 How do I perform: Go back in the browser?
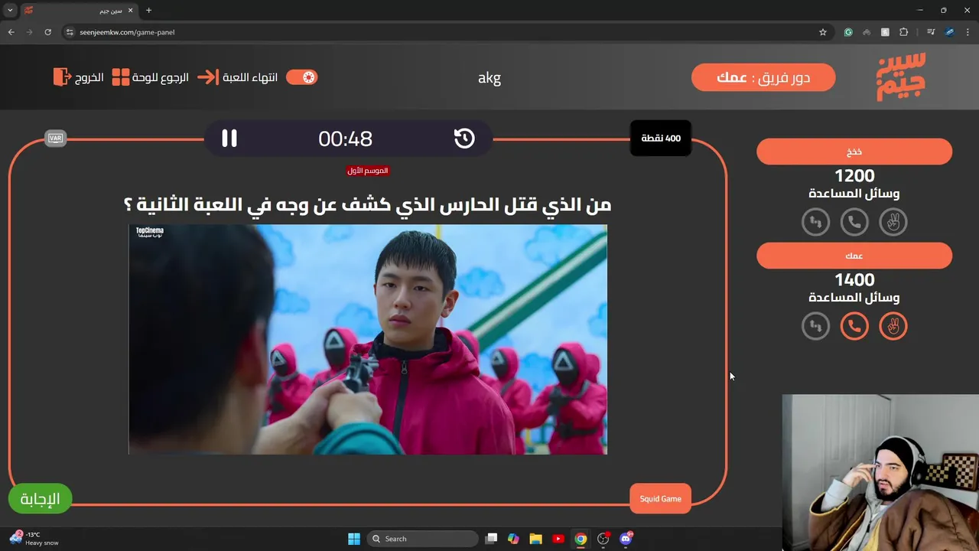[11, 32]
